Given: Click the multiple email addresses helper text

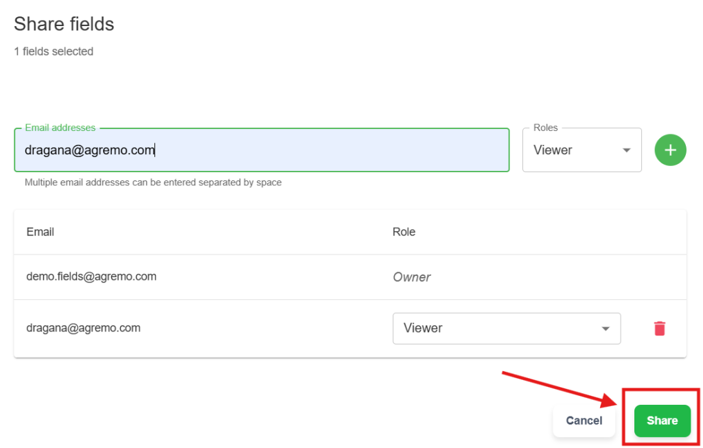Looking at the screenshot, I should point(153,182).
